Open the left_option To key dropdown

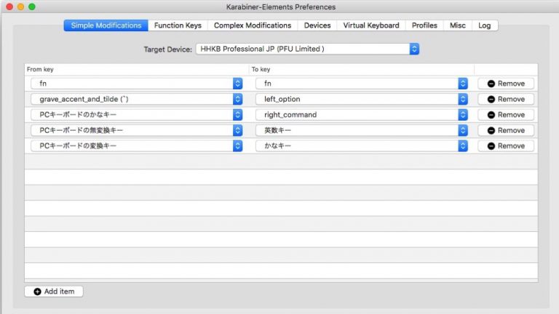tap(362, 99)
